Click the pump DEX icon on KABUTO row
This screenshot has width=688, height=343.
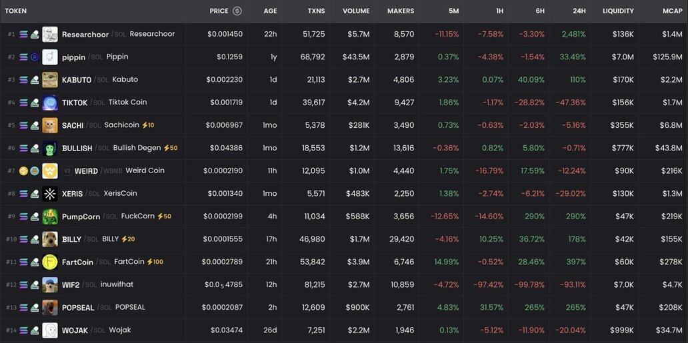click(34, 80)
